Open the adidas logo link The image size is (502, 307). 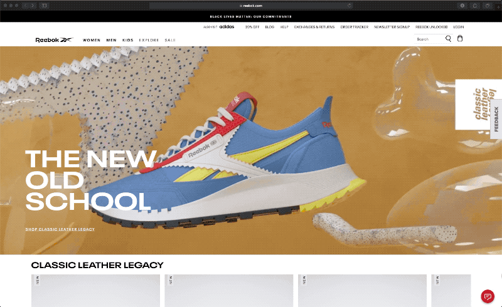(x=227, y=27)
